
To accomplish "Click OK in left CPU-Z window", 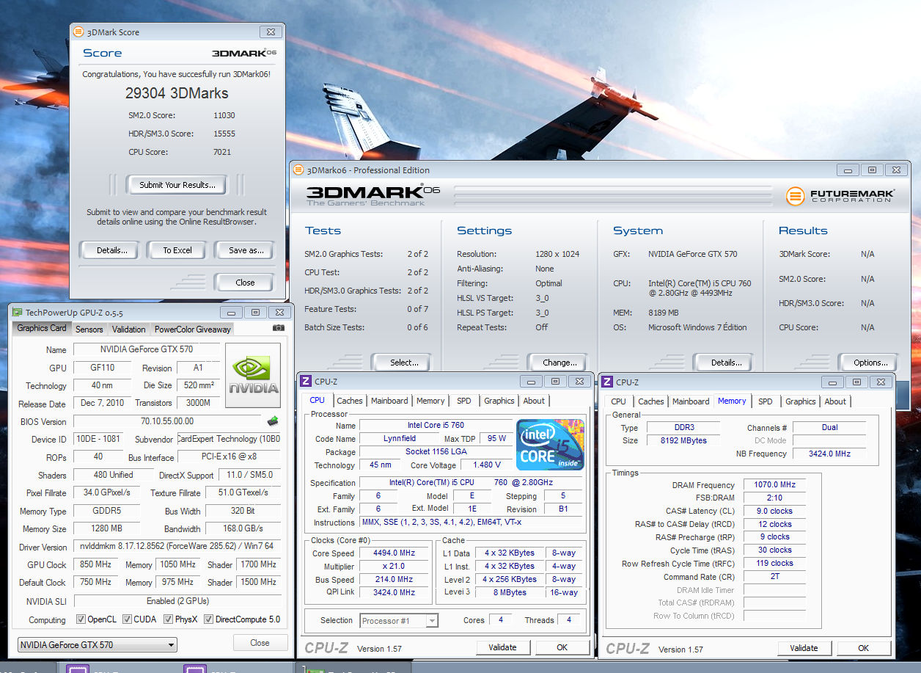I will [562, 647].
